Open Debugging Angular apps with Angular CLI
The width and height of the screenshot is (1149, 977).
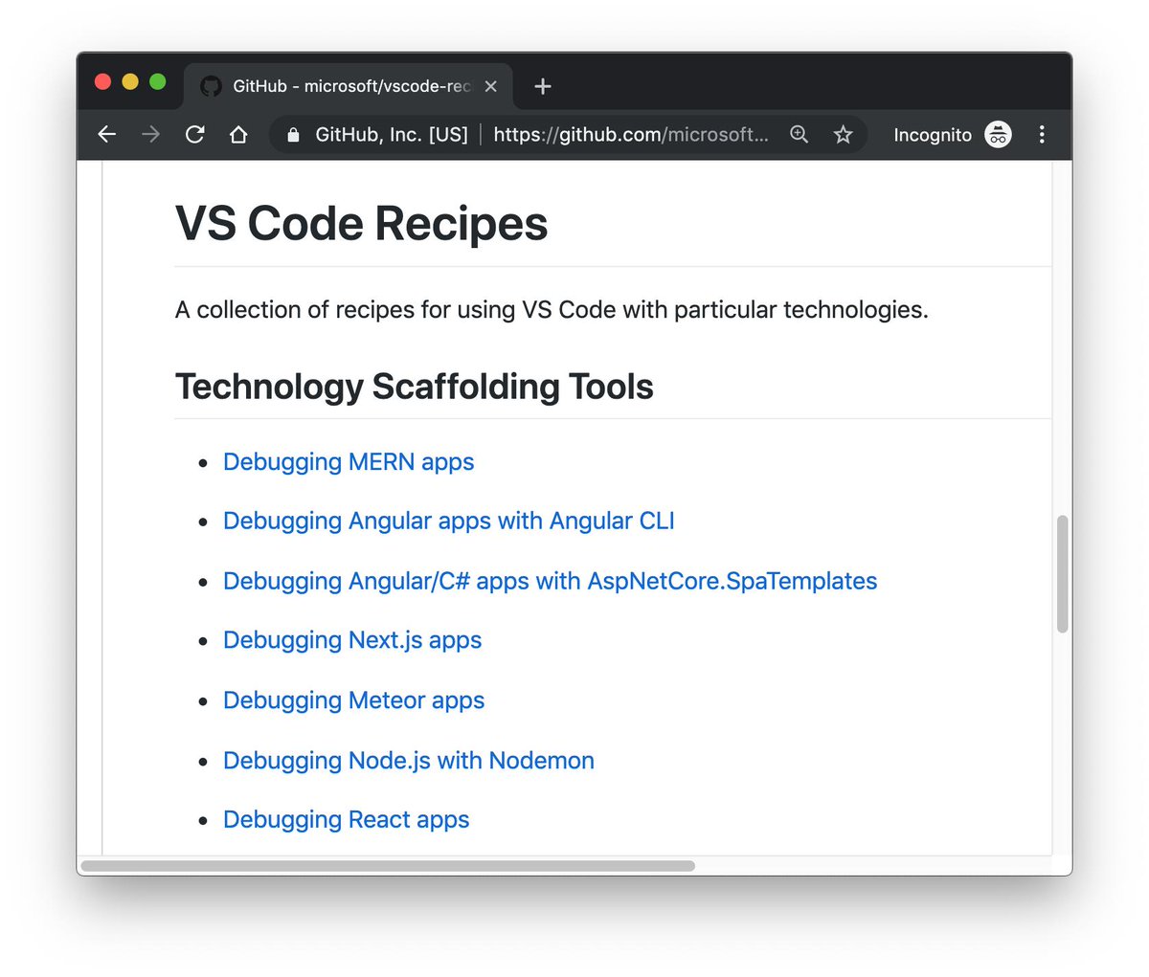pos(448,521)
